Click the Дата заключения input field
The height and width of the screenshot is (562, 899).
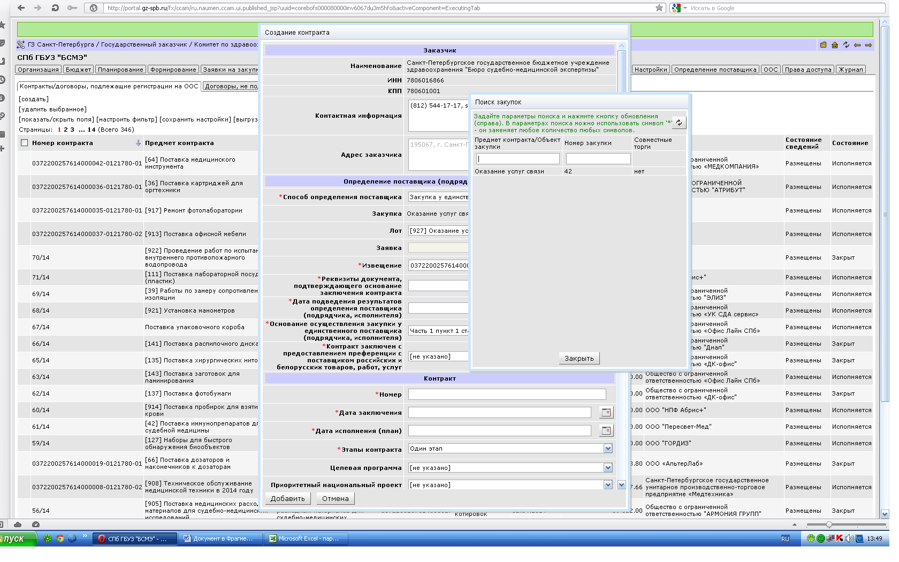tap(500, 412)
